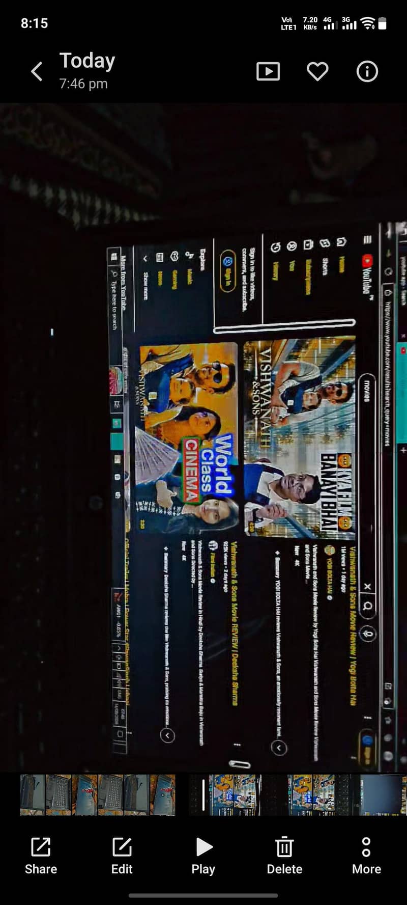Viewport: 407px width, 905px height.
Task: Open the Edit option
Action: click(x=122, y=856)
